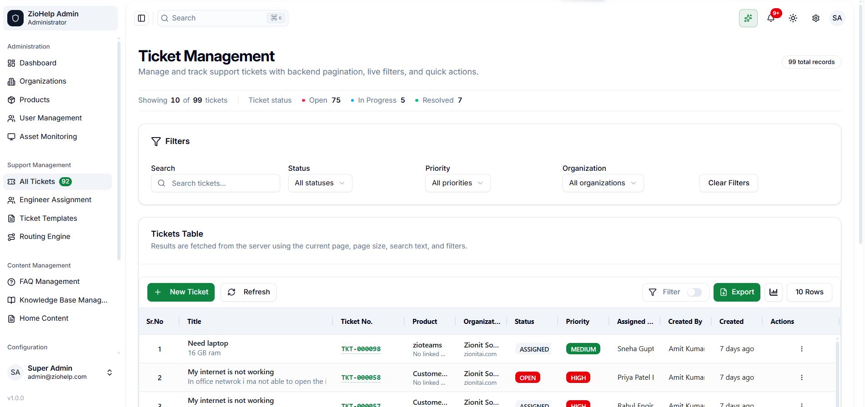Click the Routing Engine icon
Viewport: 865px width, 407px height.
[11, 237]
